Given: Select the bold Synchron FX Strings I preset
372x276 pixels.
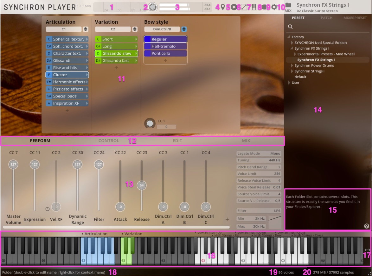Looking at the screenshot, I should click(316, 60).
